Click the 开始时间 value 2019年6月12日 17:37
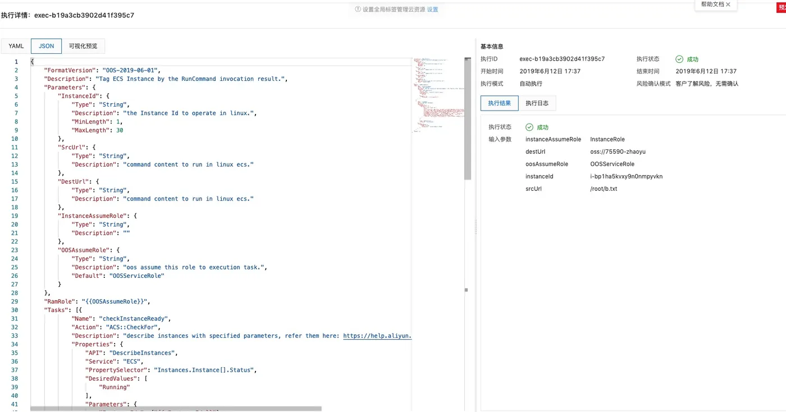Image resolution: width=786 pixels, height=412 pixels. tap(550, 71)
